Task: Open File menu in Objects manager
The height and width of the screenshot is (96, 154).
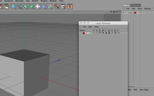Action: [128, 9]
